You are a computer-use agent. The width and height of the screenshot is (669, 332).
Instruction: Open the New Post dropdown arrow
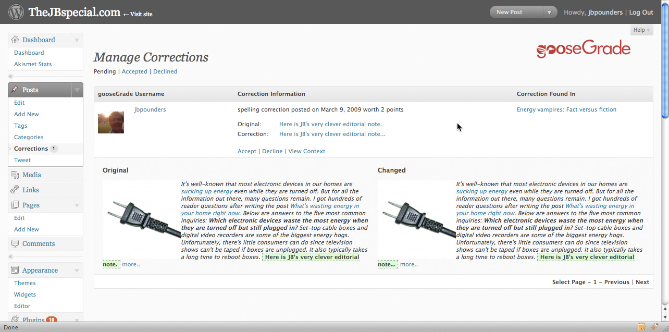[x=549, y=12]
